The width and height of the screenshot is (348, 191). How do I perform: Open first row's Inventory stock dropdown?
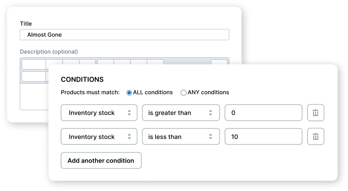coord(99,113)
